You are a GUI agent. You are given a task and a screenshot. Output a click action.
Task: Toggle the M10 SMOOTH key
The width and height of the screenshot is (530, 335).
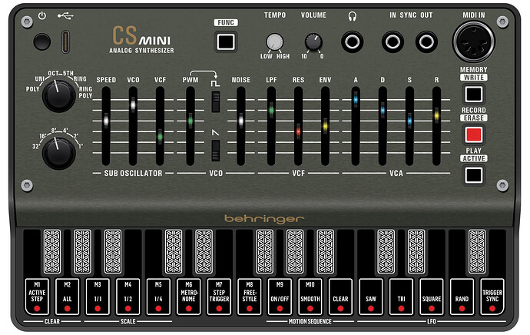310,297
